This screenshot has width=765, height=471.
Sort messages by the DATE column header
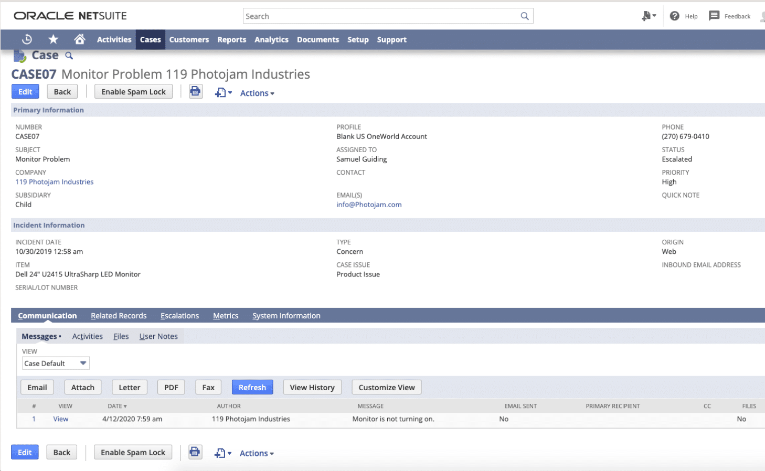coord(117,406)
